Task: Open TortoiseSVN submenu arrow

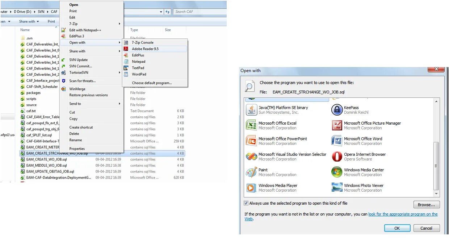Action: pyautogui.click(x=119, y=72)
